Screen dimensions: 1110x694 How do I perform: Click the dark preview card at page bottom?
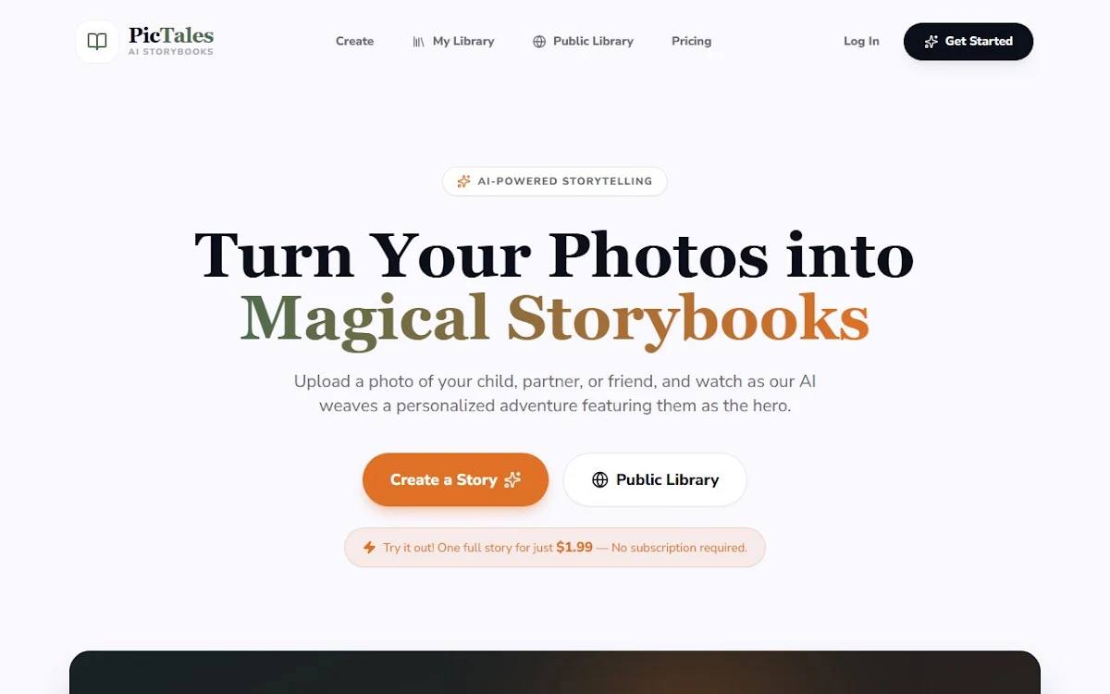pyautogui.click(x=555, y=673)
